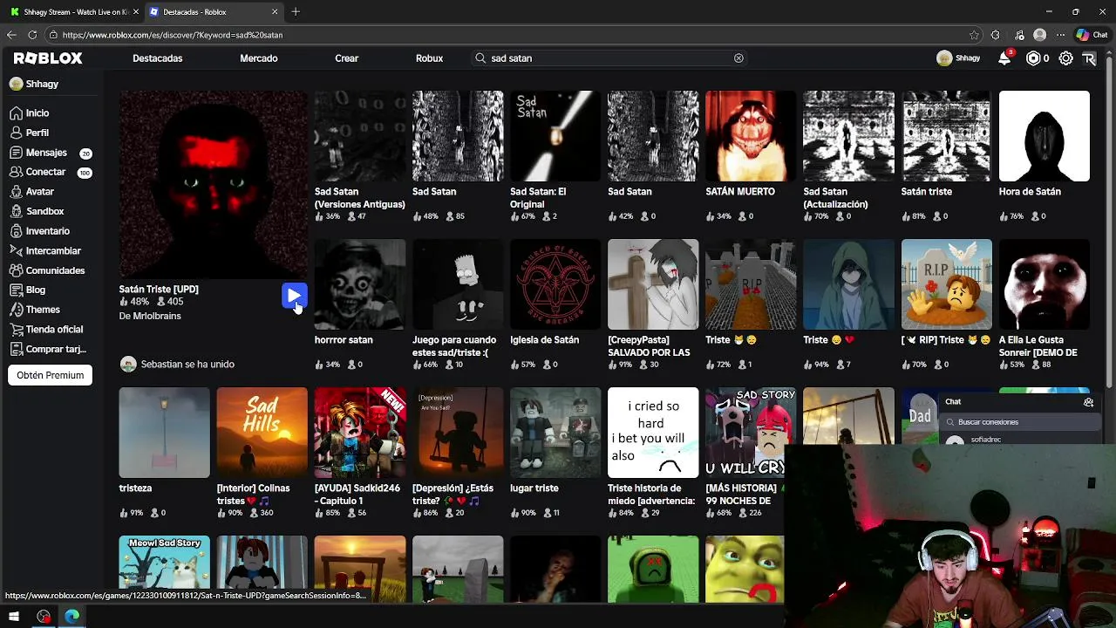Open the Edge browser taskbar icon

pyautogui.click(x=71, y=617)
